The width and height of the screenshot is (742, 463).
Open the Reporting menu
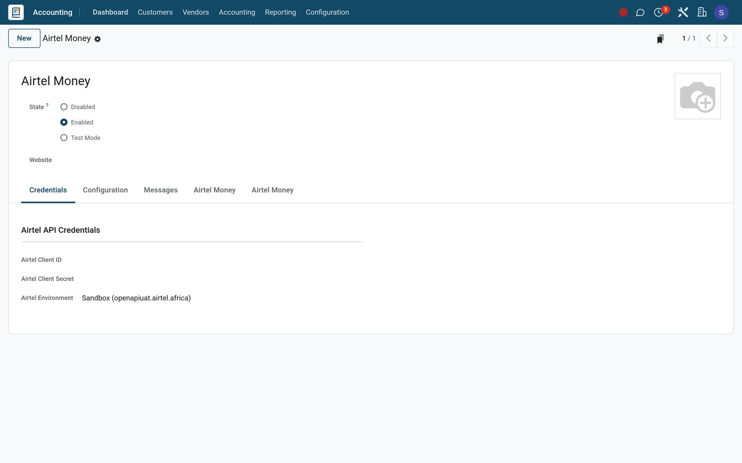point(280,13)
